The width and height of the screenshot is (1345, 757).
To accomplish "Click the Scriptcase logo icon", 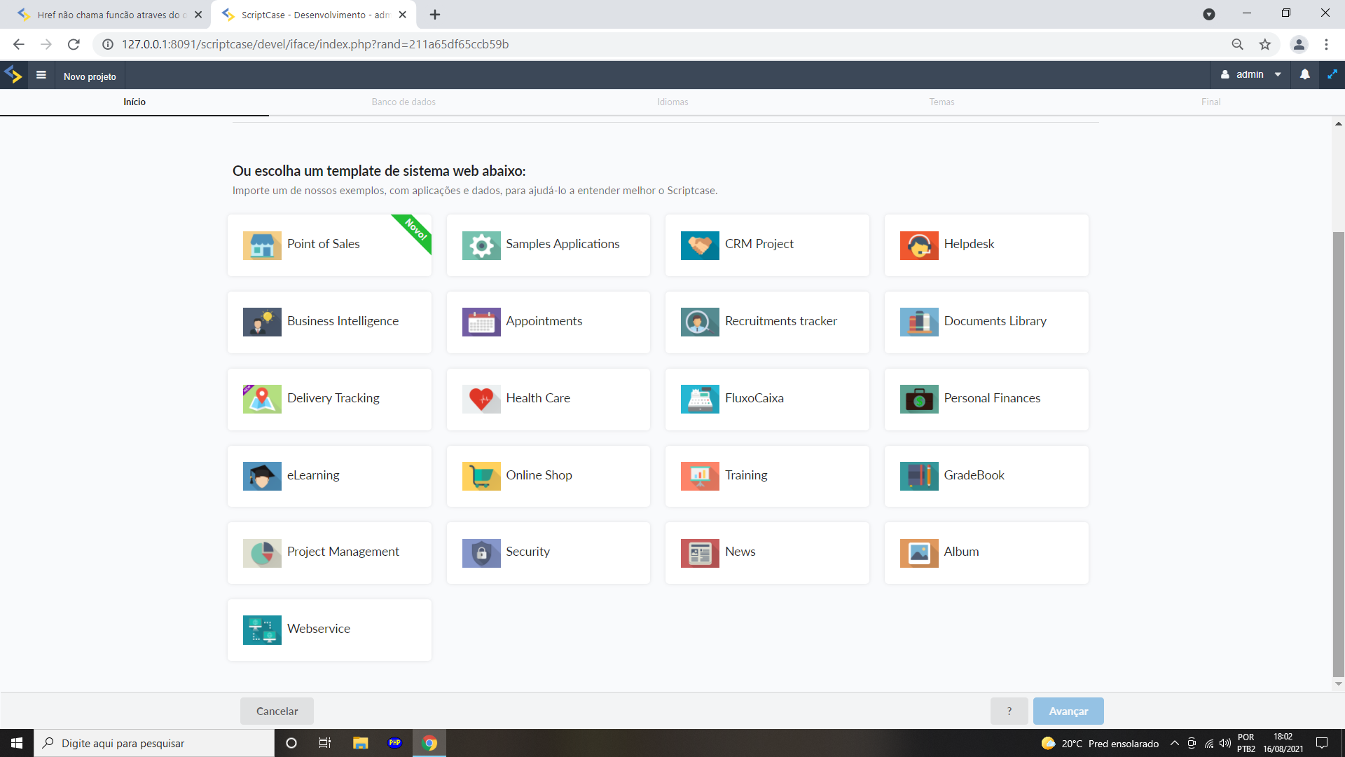I will pos(13,74).
